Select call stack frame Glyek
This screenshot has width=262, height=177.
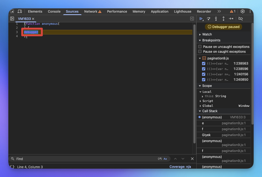coord(224,135)
